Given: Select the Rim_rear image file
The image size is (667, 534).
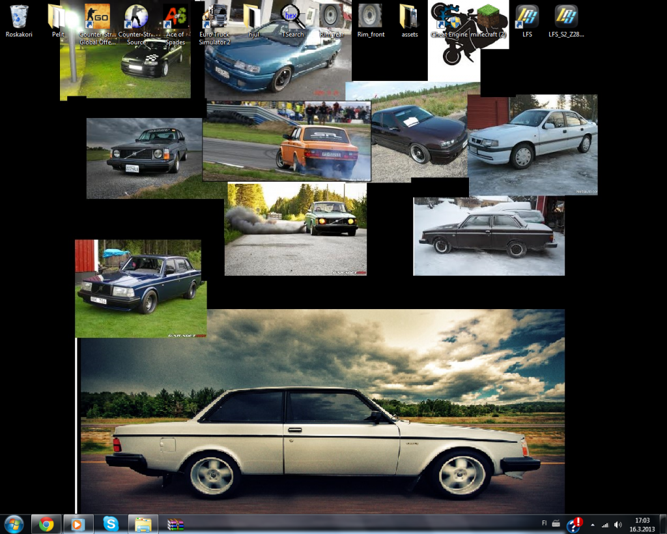Looking at the screenshot, I should point(332,21).
